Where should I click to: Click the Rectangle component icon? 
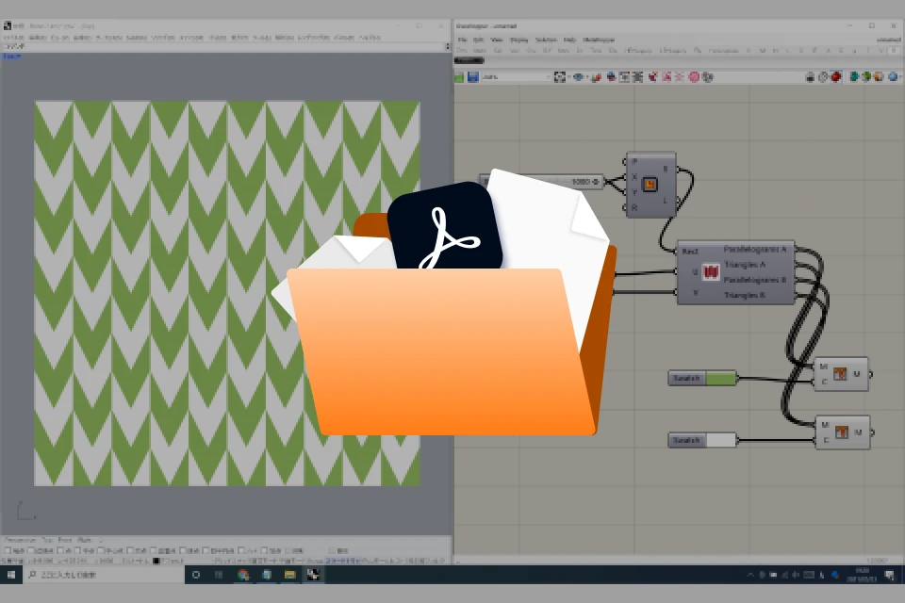pyautogui.click(x=650, y=185)
